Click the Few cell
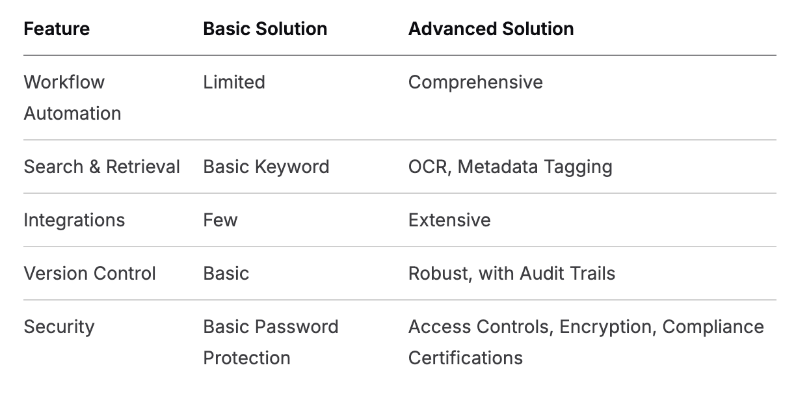Viewport: 796px width, 402px height. click(x=220, y=220)
